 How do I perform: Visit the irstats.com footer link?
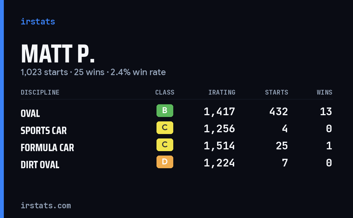click(46, 205)
